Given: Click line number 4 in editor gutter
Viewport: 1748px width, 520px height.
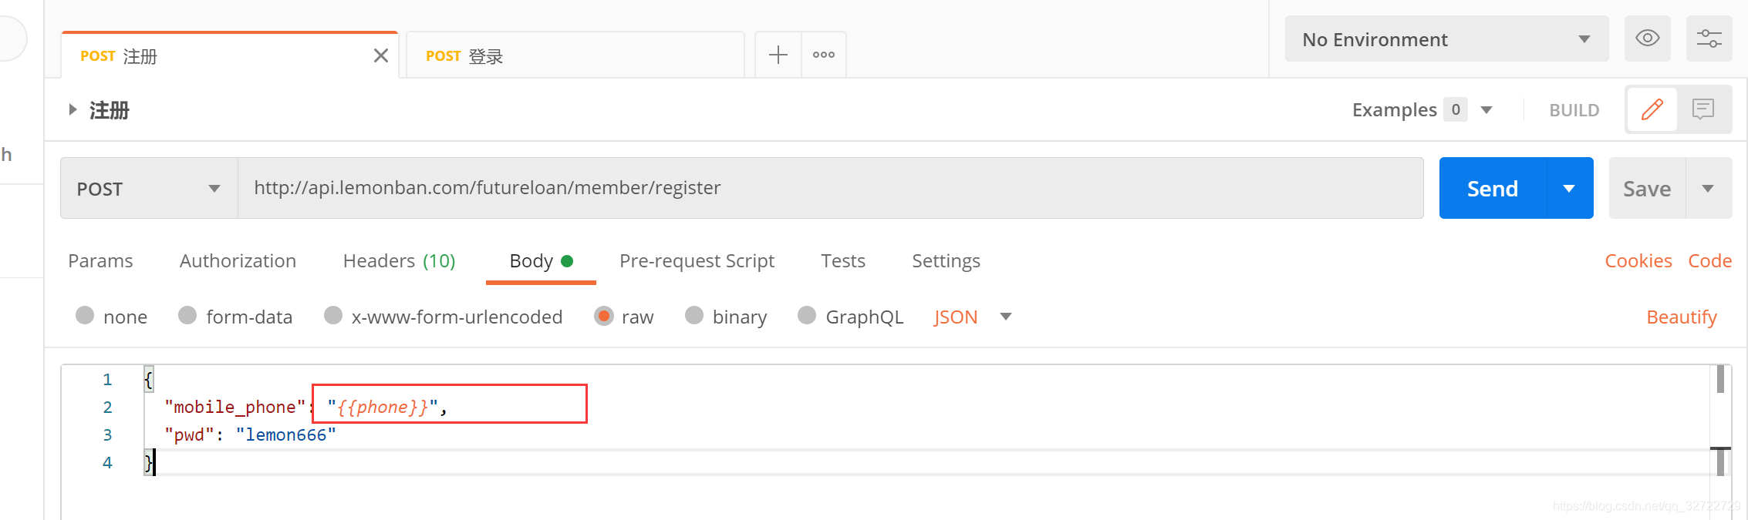Looking at the screenshot, I should [x=107, y=462].
